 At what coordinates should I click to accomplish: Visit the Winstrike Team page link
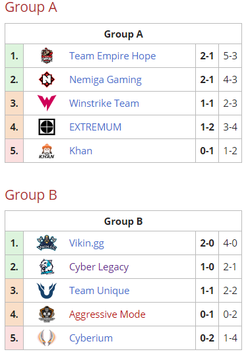[104, 104]
